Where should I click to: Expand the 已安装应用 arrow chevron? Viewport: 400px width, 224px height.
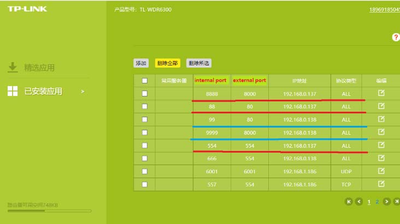tap(83, 92)
